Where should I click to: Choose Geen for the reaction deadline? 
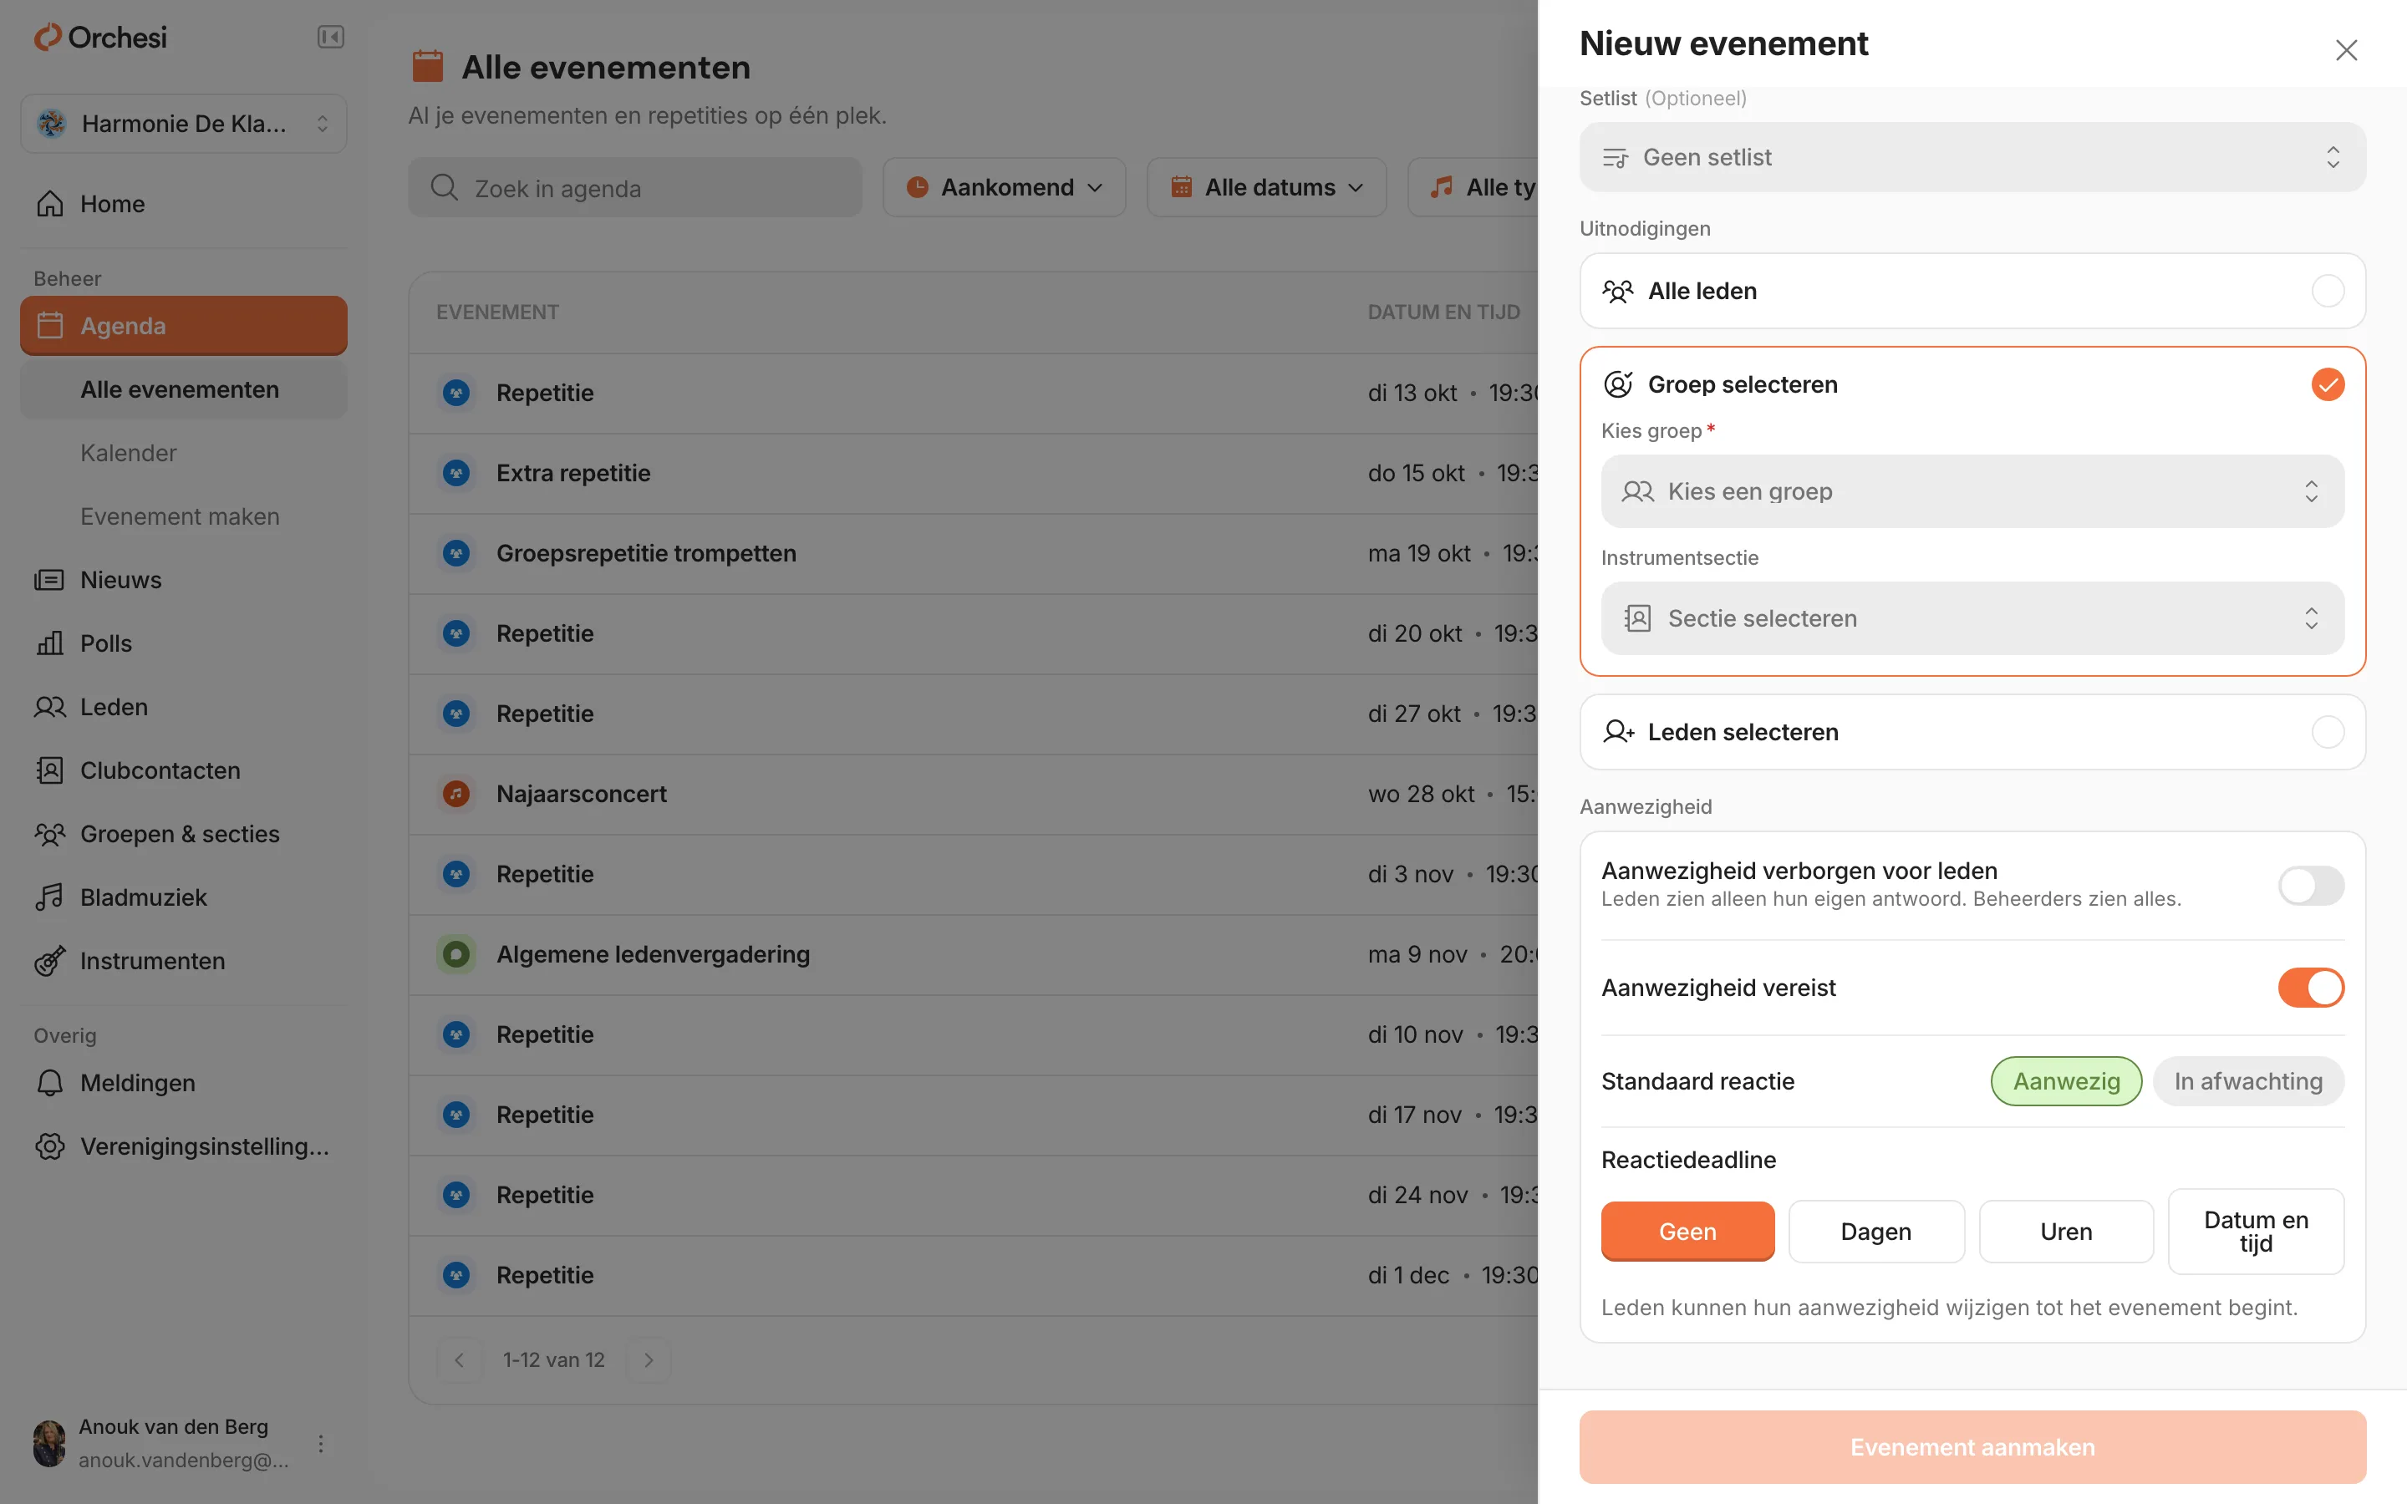pyautogui.click(x=1687, y=1232)
